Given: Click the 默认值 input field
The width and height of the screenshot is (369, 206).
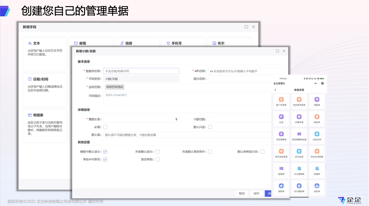Looking at the screenshot, I should pos(186,135).
